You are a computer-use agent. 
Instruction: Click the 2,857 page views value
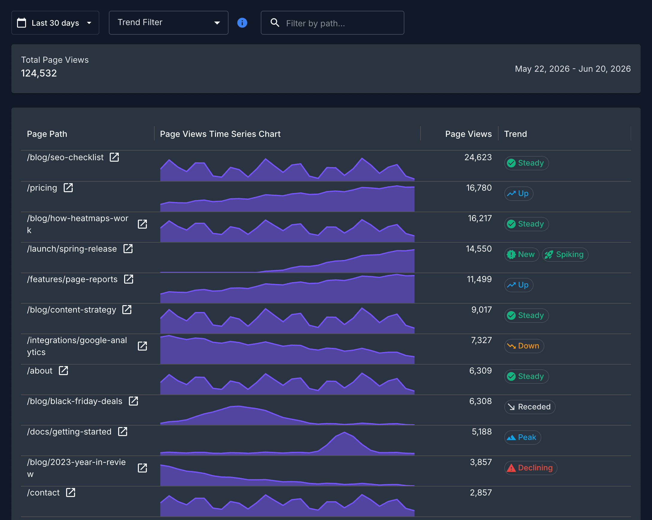coord(481,493)
